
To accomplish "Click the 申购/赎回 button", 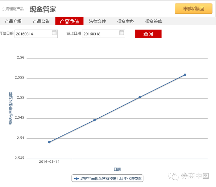I will (x=193, y=9).
